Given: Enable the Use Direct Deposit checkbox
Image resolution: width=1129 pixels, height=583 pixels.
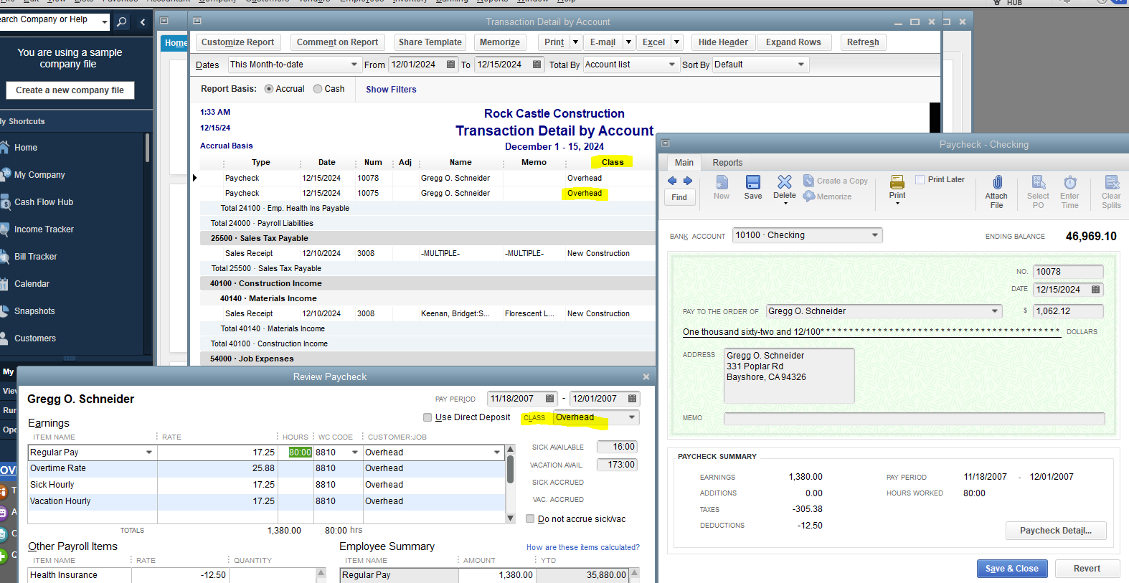Looking at the screenshot, I should pos(427,417).
